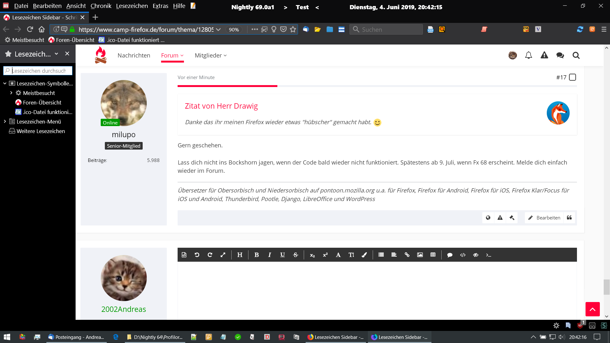
Task: Insert an image in the editor
Action: 420,255
